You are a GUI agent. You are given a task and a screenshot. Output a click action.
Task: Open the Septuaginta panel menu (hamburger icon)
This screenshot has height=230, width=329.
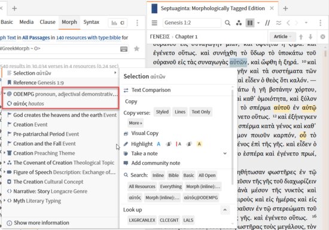pyautogui.click(x=154, y=23)
